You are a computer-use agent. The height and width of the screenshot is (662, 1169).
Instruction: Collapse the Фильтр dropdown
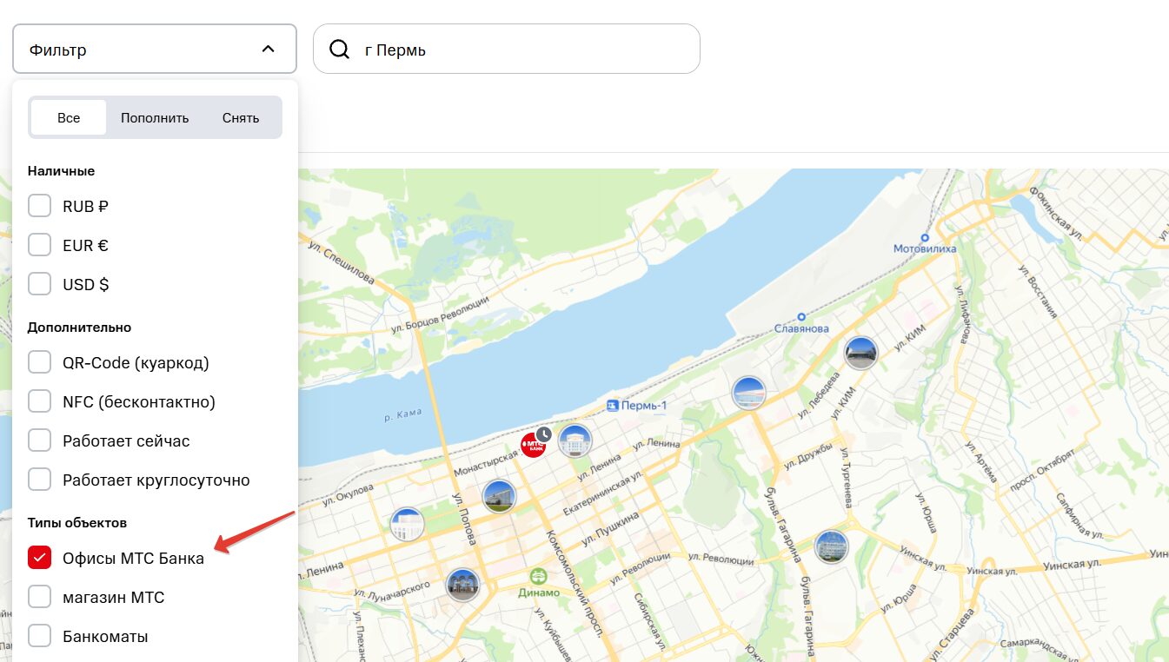click(x=155, y=50)
